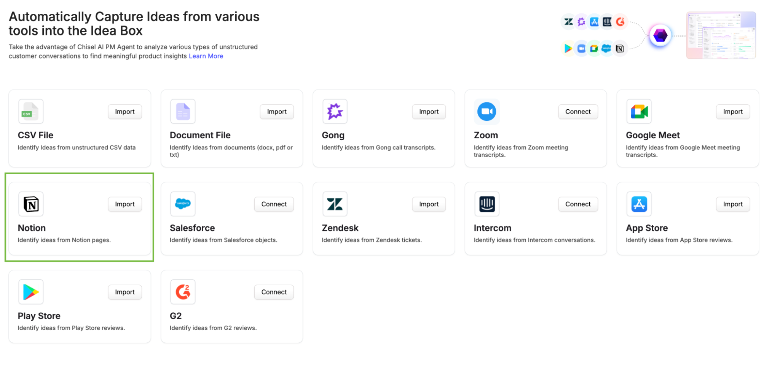
Task: Click the Notion logo icon
Action: pyautogui.click(x=30, y=204)
